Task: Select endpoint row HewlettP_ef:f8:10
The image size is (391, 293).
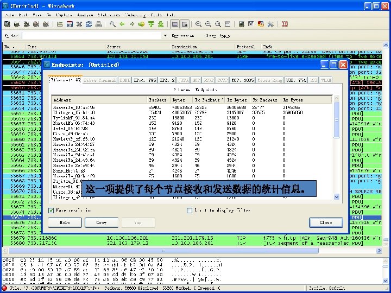Action: click(x=192, y=139)
